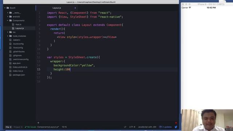Change the LF line ending setting
233x131 pixels.
125,127
